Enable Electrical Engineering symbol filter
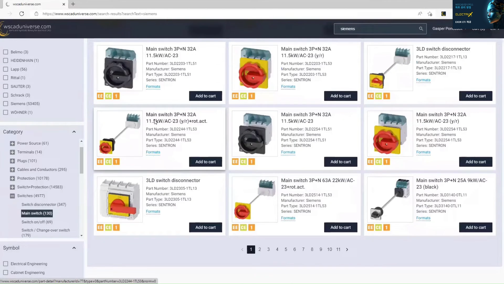 (6, 264)
